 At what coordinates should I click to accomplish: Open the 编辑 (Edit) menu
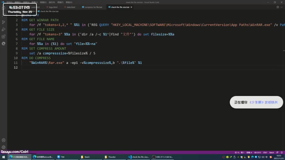coord(17,2)
